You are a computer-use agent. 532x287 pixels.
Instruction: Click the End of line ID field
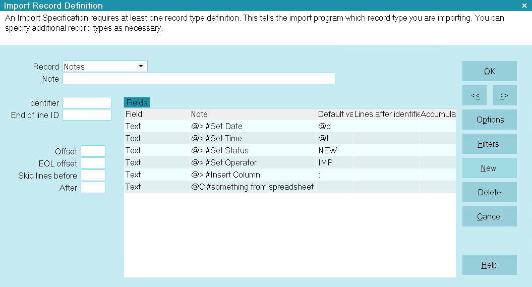pyautogui.click(x=87, y=114)
